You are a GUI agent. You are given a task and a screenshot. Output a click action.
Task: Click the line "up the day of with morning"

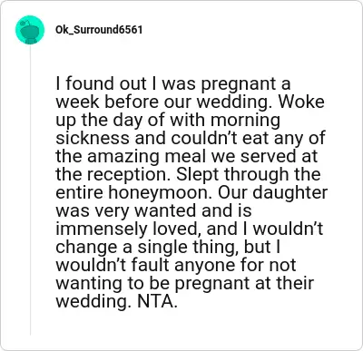168,121
